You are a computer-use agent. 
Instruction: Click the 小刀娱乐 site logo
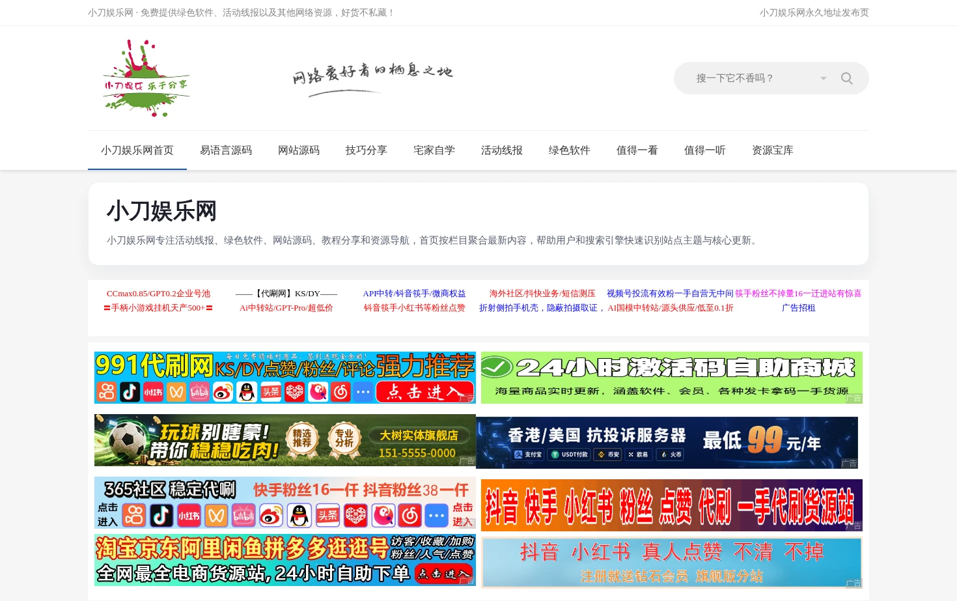146,78
